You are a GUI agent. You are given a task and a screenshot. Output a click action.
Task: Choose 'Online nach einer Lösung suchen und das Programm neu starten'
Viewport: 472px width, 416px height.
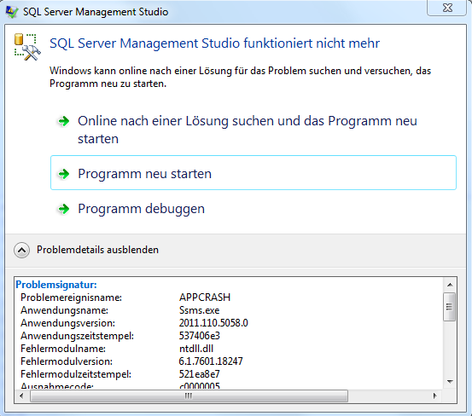[x=253, y=130]
